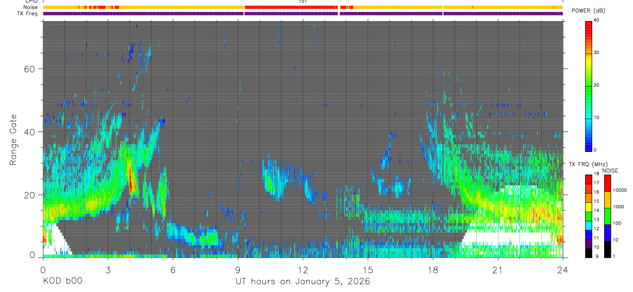Click the TX FRQ (MHz) color scale
The image size is (633, 292).
pyautogui.click(x=589, y=216)
